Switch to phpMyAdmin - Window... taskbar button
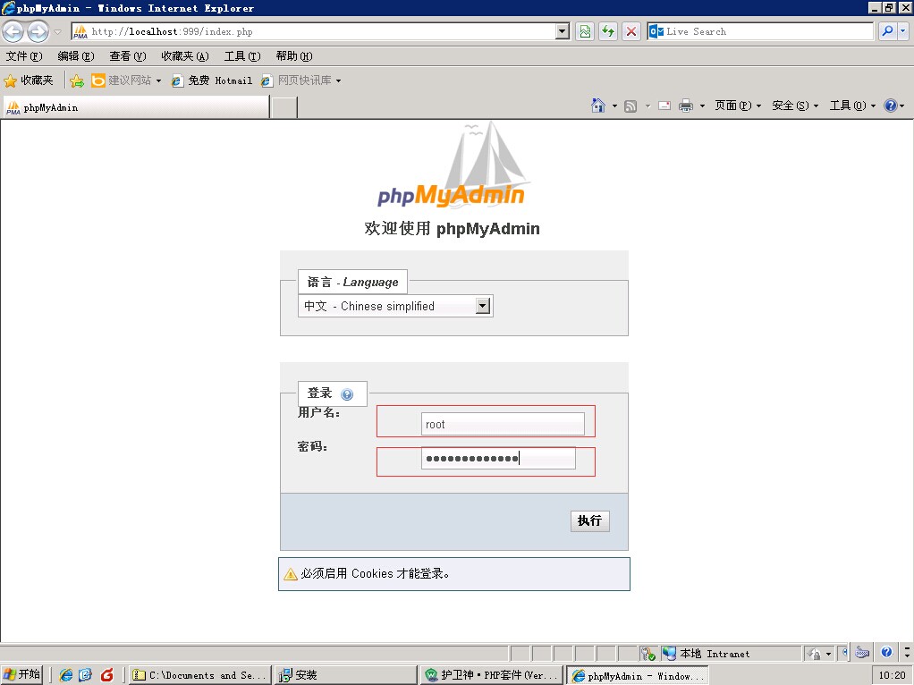Image resolution: width=914 pixels, height=685 pixels. coord(638,675)
